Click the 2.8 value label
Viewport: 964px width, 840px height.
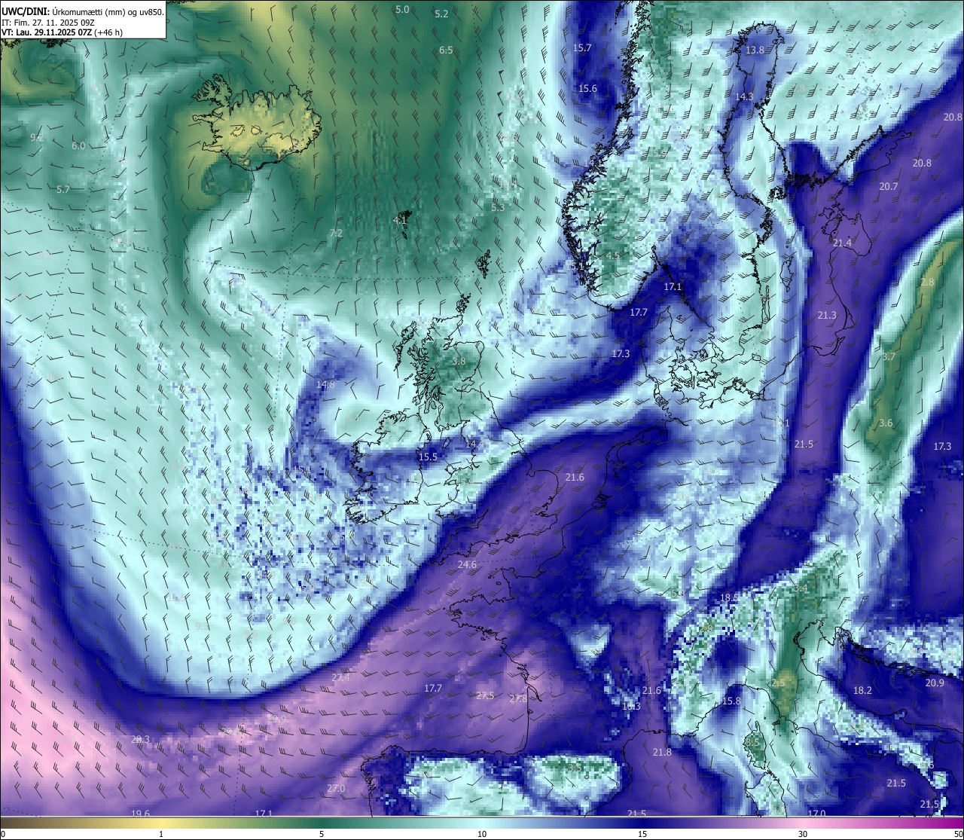click(x=927, y=282)
